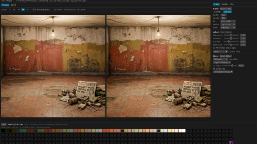
Task: Open the Filter dropdown showing Lanczos3
Action: click(228, 28)
